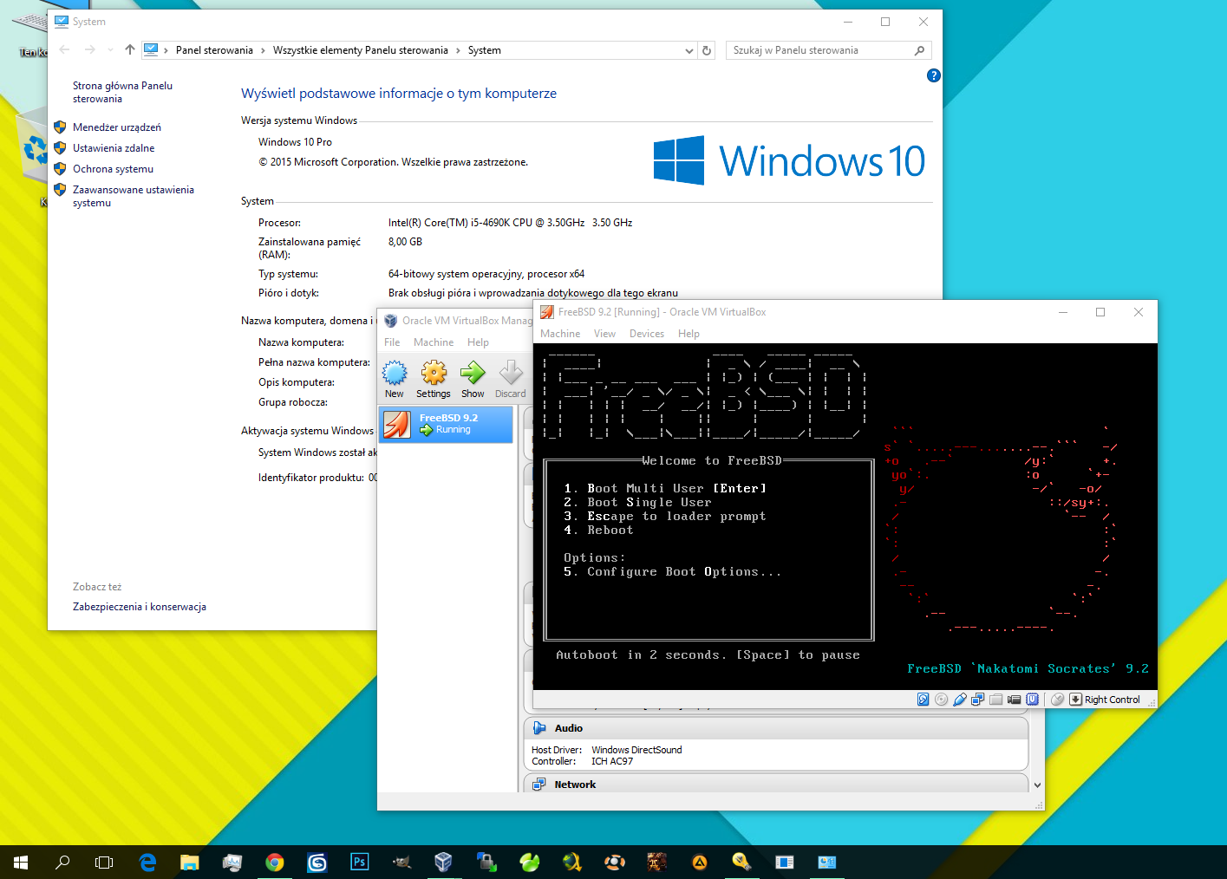
Task: Click the 8,00 GB installed memory value
Action: tap(405, 242)
